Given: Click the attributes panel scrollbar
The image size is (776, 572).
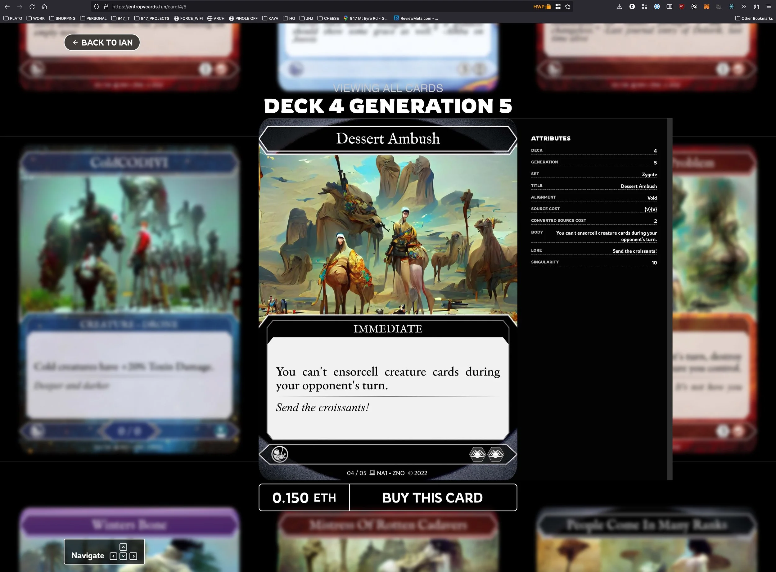Looking at the screenshot, I should coord(670,299).
